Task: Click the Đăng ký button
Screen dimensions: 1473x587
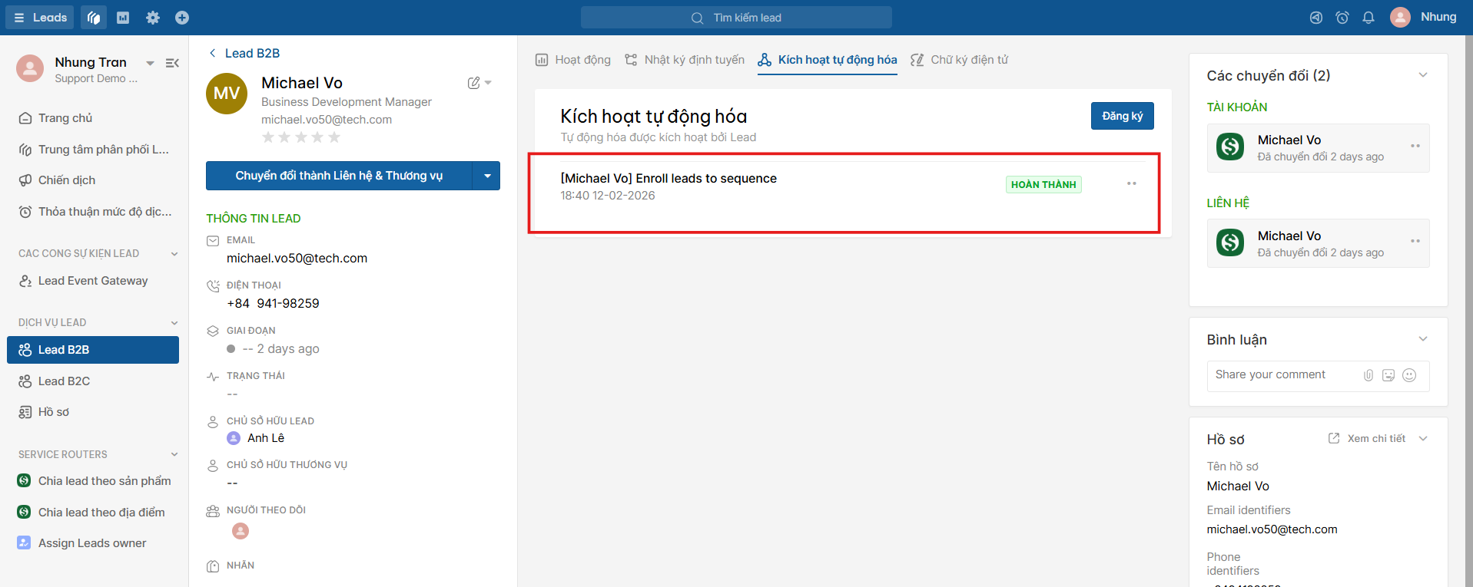Action: point(1122,116)
